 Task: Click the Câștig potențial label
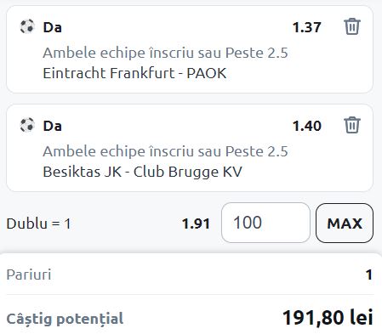tap(65, 319)
